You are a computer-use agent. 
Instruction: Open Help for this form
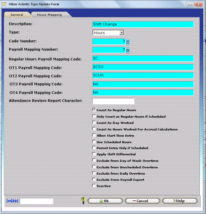coord(180,201)
